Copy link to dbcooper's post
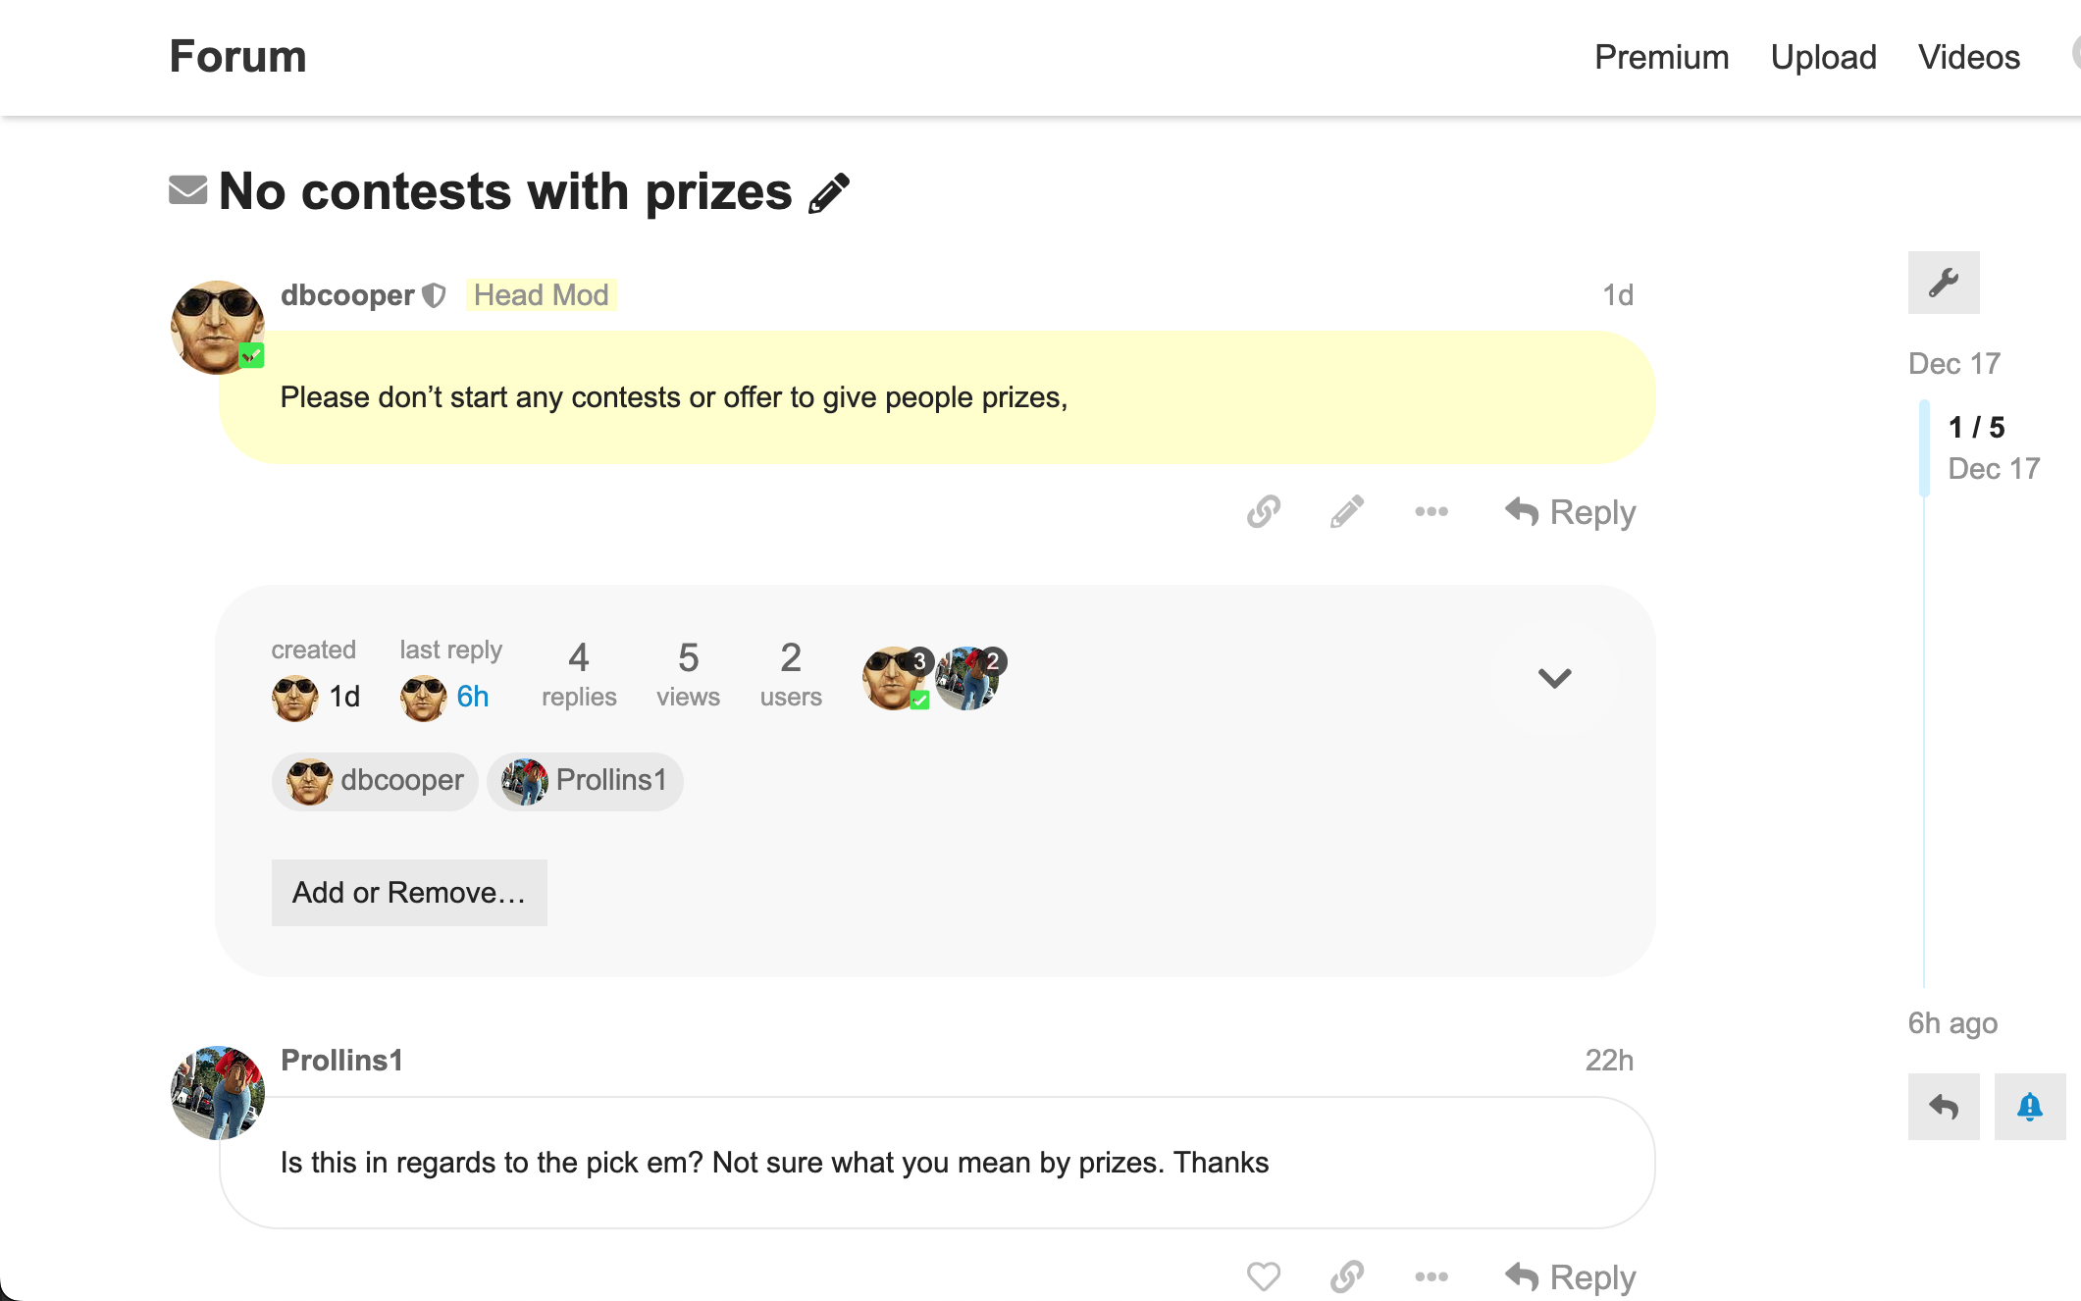Viewport: 2081px width, 1301px height. pos(1264,511)
